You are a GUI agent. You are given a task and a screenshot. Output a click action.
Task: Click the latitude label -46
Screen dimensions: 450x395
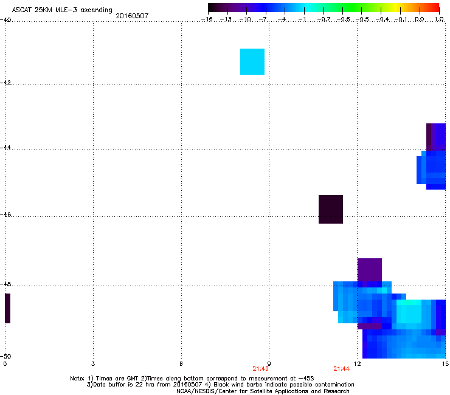tap(5, 215)
